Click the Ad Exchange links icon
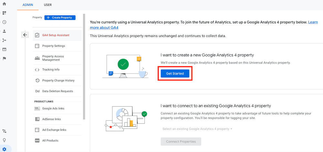This screenshot has height=152, width=323. [x=37, y=130]
